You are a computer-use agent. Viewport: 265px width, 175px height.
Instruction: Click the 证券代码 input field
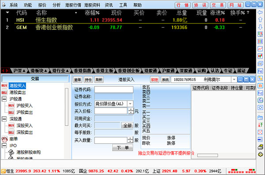(114, 89)
